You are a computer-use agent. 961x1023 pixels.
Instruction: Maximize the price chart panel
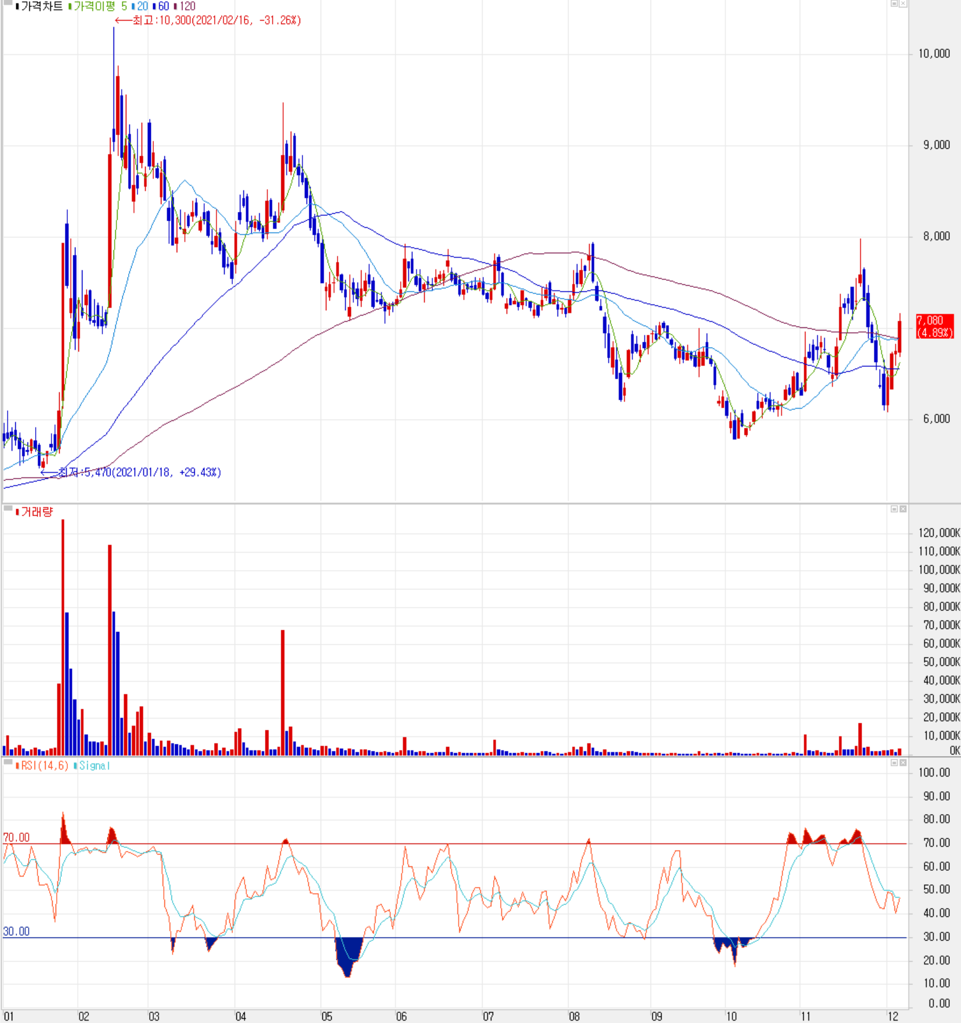[894, 4]
